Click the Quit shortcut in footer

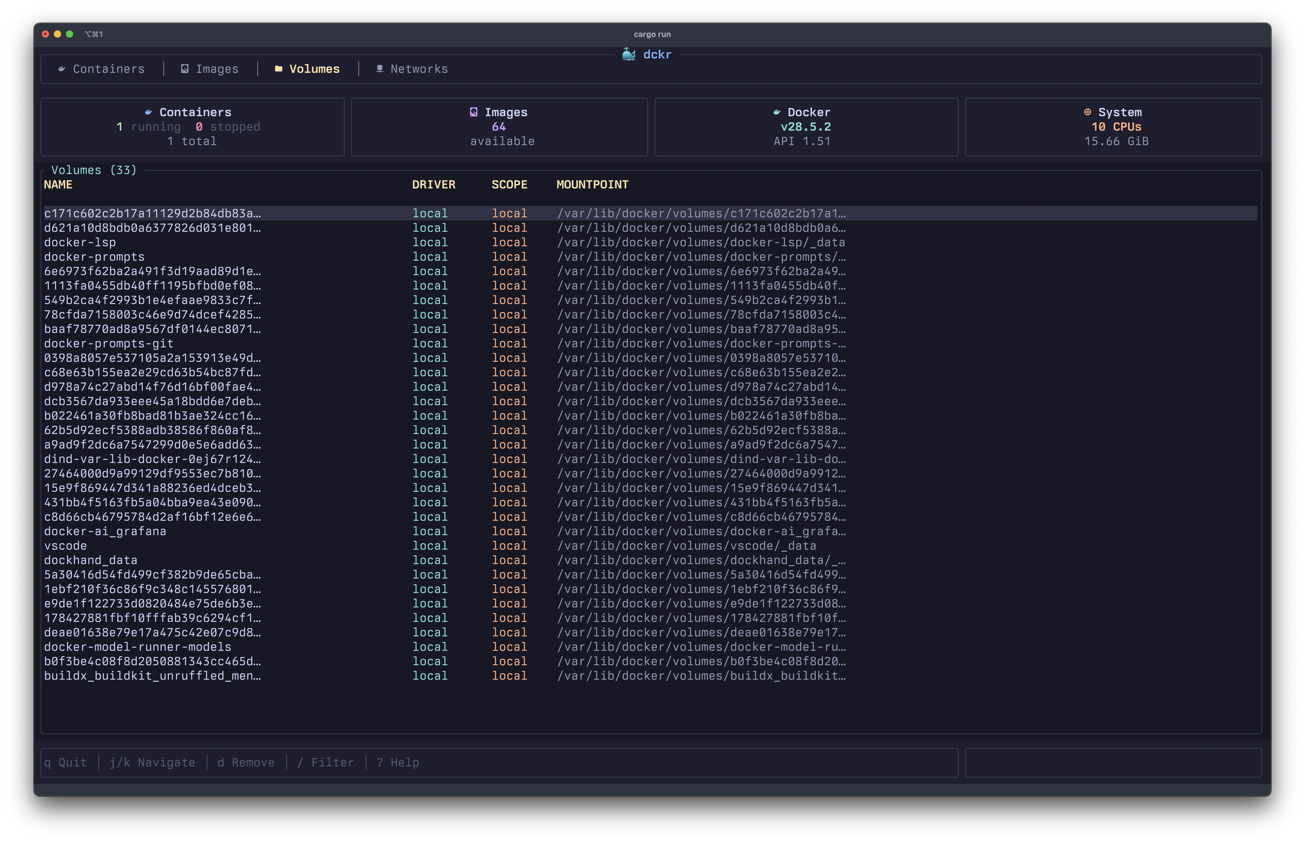click(x=66, y=762)
